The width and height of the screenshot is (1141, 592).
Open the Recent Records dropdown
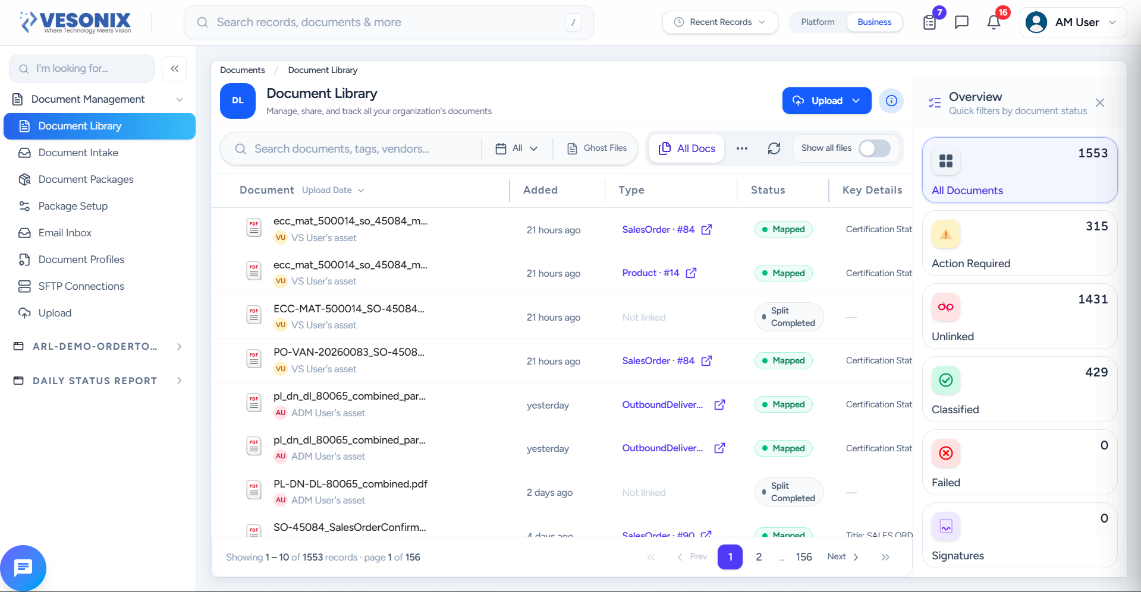click(720, 22)
